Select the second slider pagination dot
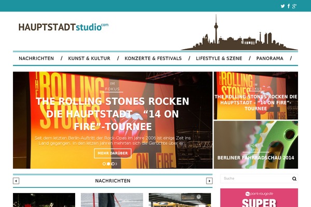 [108, 164]
